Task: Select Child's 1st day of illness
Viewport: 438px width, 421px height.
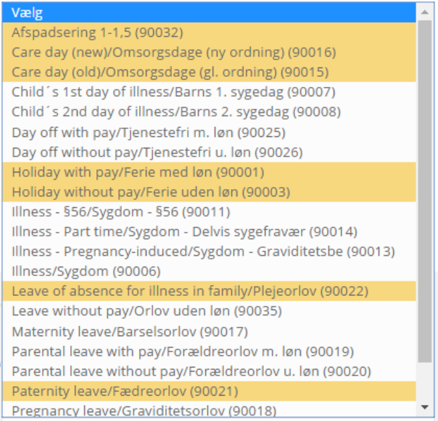Action: tap(173, 92)
